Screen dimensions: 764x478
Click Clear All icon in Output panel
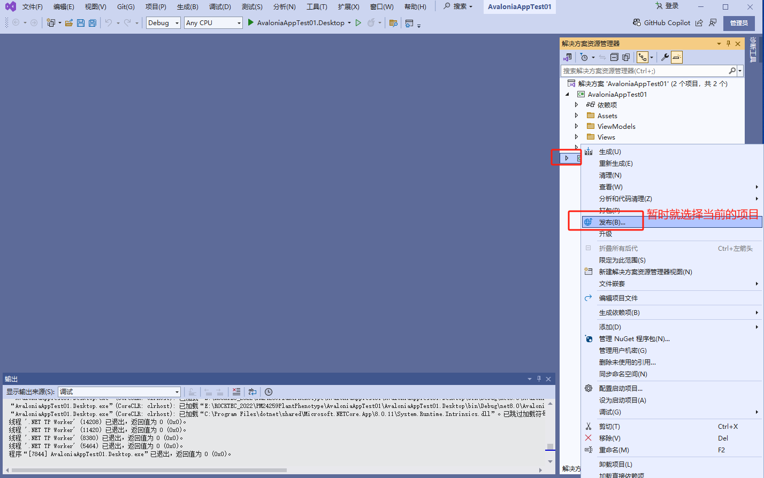point(236,392)
